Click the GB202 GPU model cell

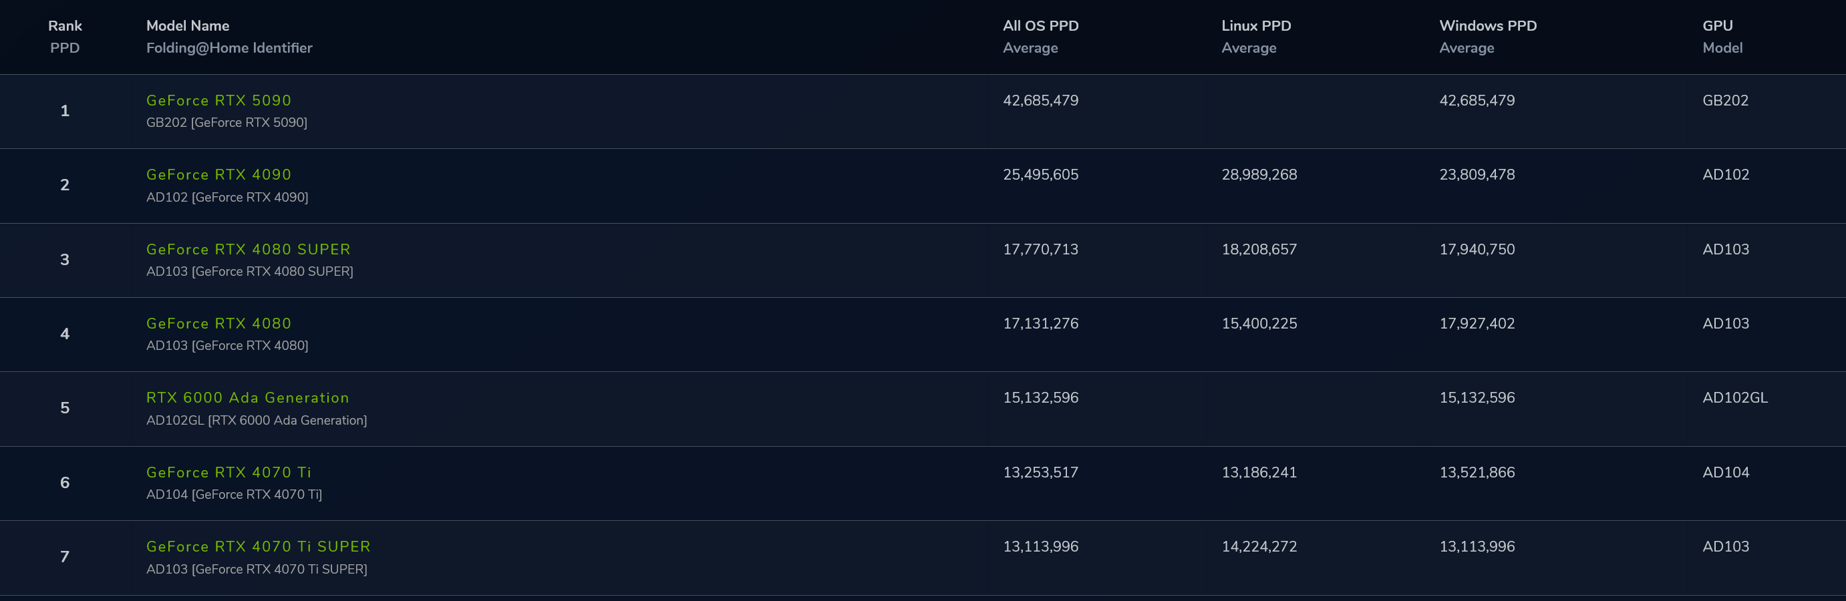[x=1725, y=100]
